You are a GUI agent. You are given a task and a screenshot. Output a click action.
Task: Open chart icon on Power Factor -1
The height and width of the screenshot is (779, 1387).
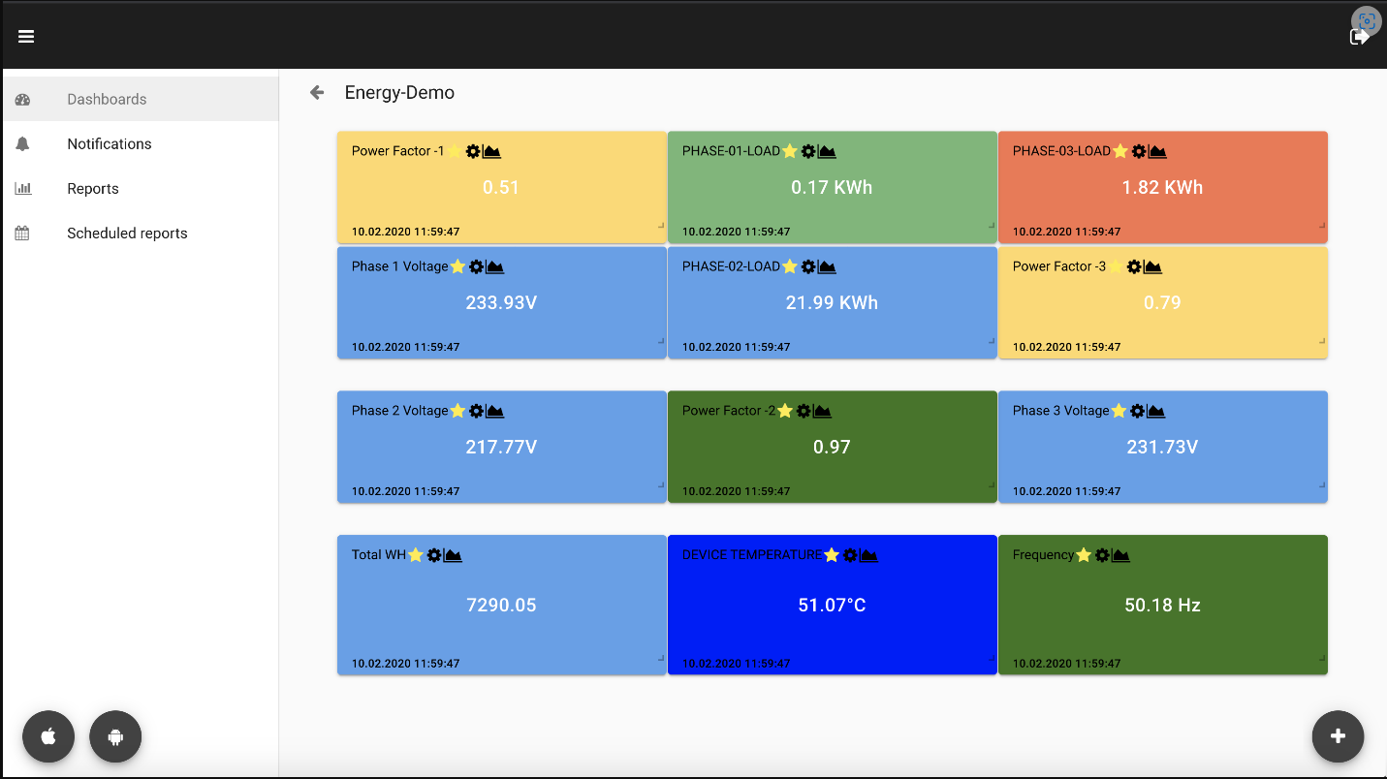click(491, 151)
